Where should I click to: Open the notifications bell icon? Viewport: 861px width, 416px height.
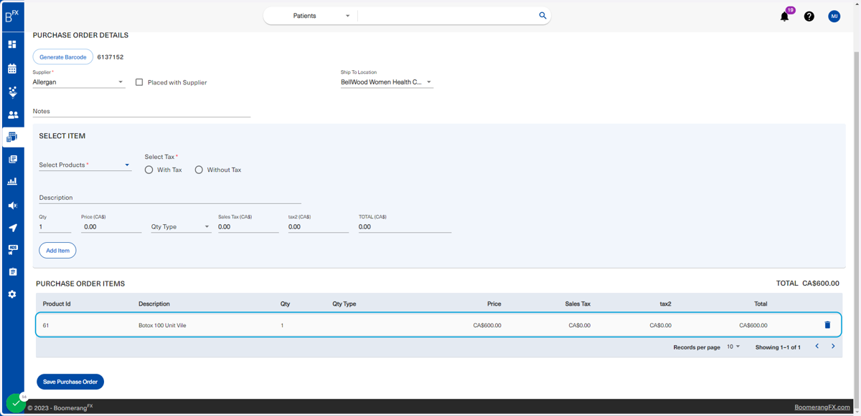(784, 16)
